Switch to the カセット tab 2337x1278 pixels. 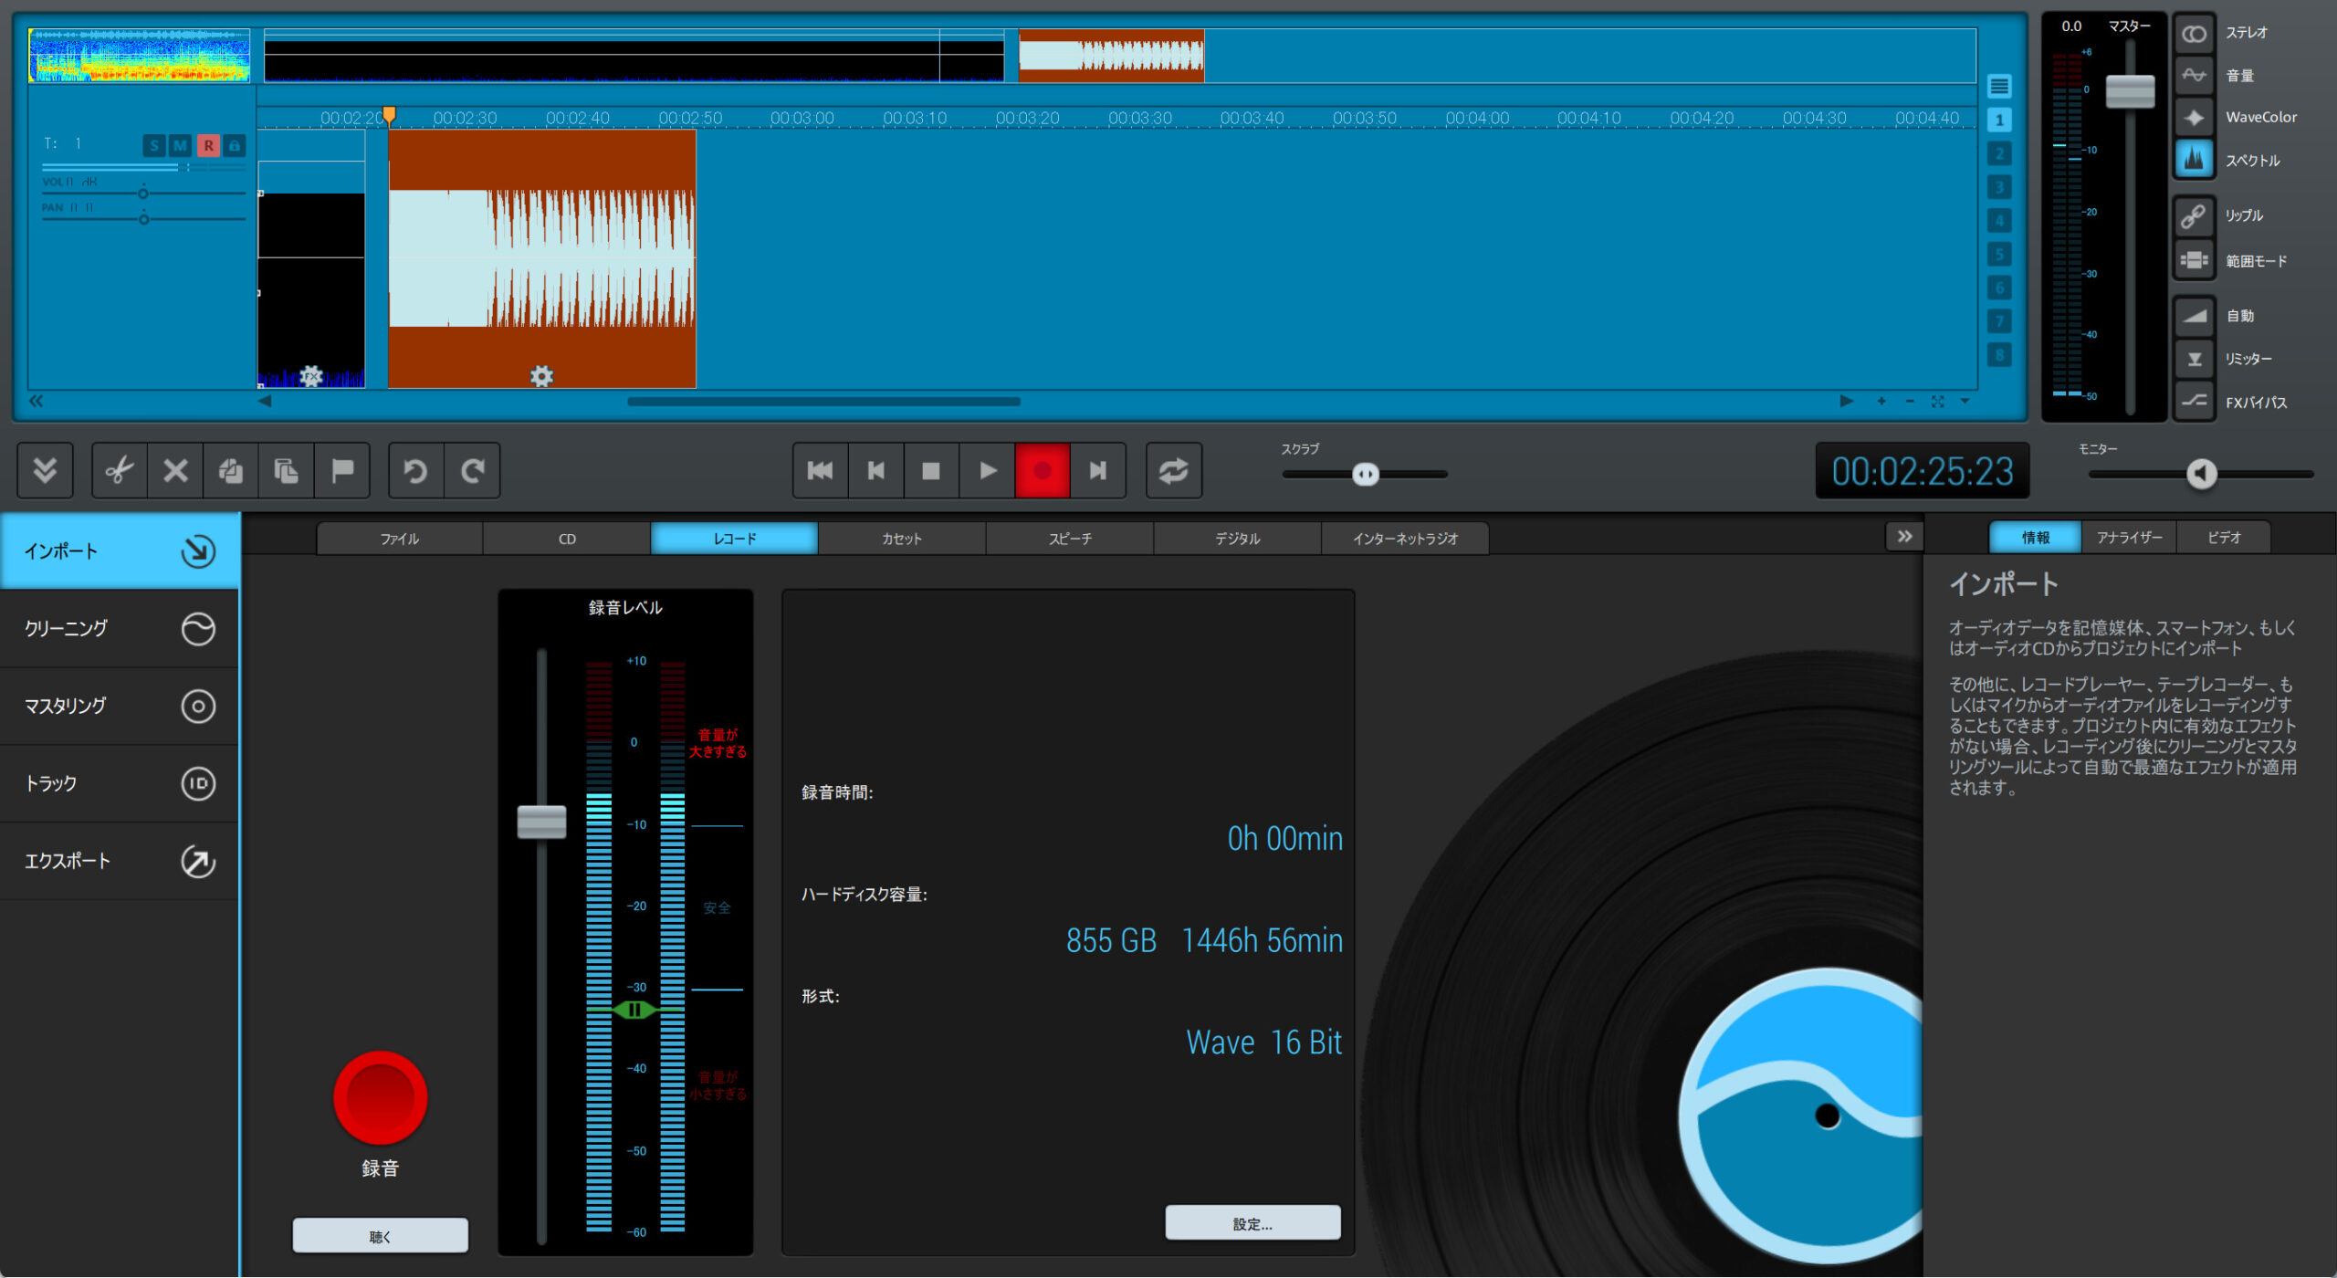(902, 539)
